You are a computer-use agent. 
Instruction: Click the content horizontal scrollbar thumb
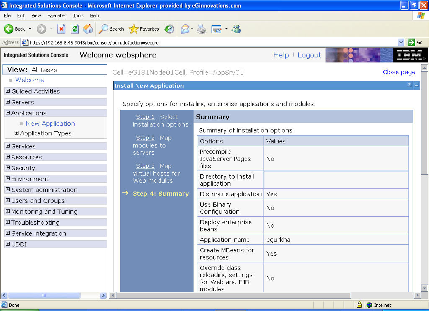[x=234, y=295]
